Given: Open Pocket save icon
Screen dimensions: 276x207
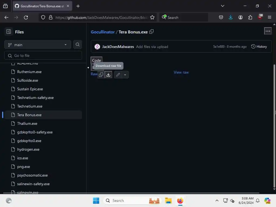Looking at the screenshot, I should 221,18.
